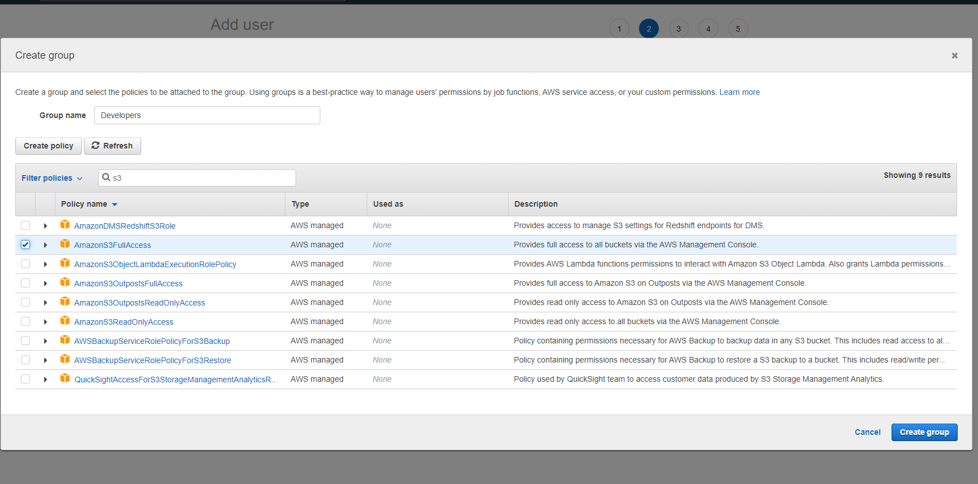The height and width of the screenshot is (484, 978).
Task: Open the AWSBackupServiceRolePolicyForS3Restore link
Action: pos(153,360)
